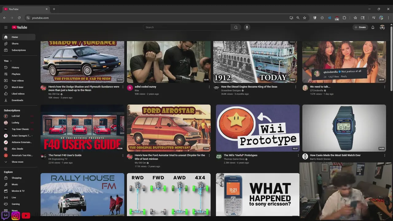Play the Dodge Shadow Sundance thumbnail
The width and height of the screenshot is (393, 221).
pos(82,62)
